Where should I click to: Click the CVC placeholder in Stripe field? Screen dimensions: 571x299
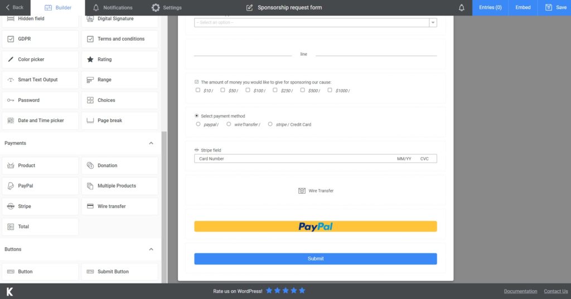click(424, 159)
